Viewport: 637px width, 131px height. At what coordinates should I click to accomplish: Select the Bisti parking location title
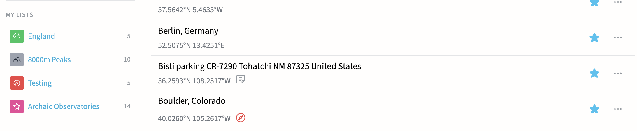point(259,66)
